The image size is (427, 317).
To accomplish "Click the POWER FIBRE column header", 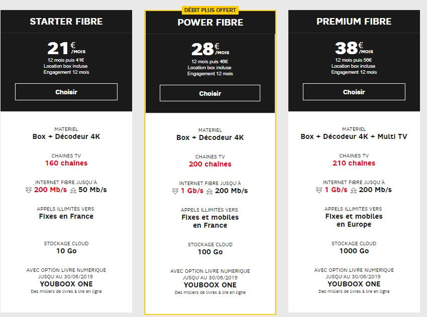I will coord(209,22).
